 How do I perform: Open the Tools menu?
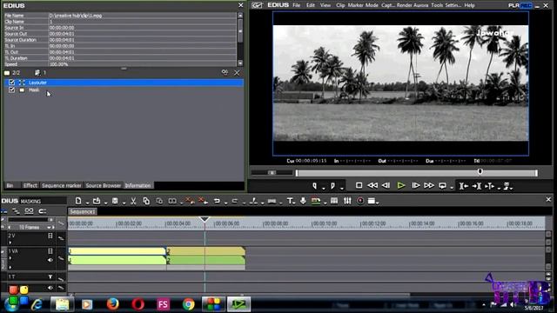click(x=437, y=5)
